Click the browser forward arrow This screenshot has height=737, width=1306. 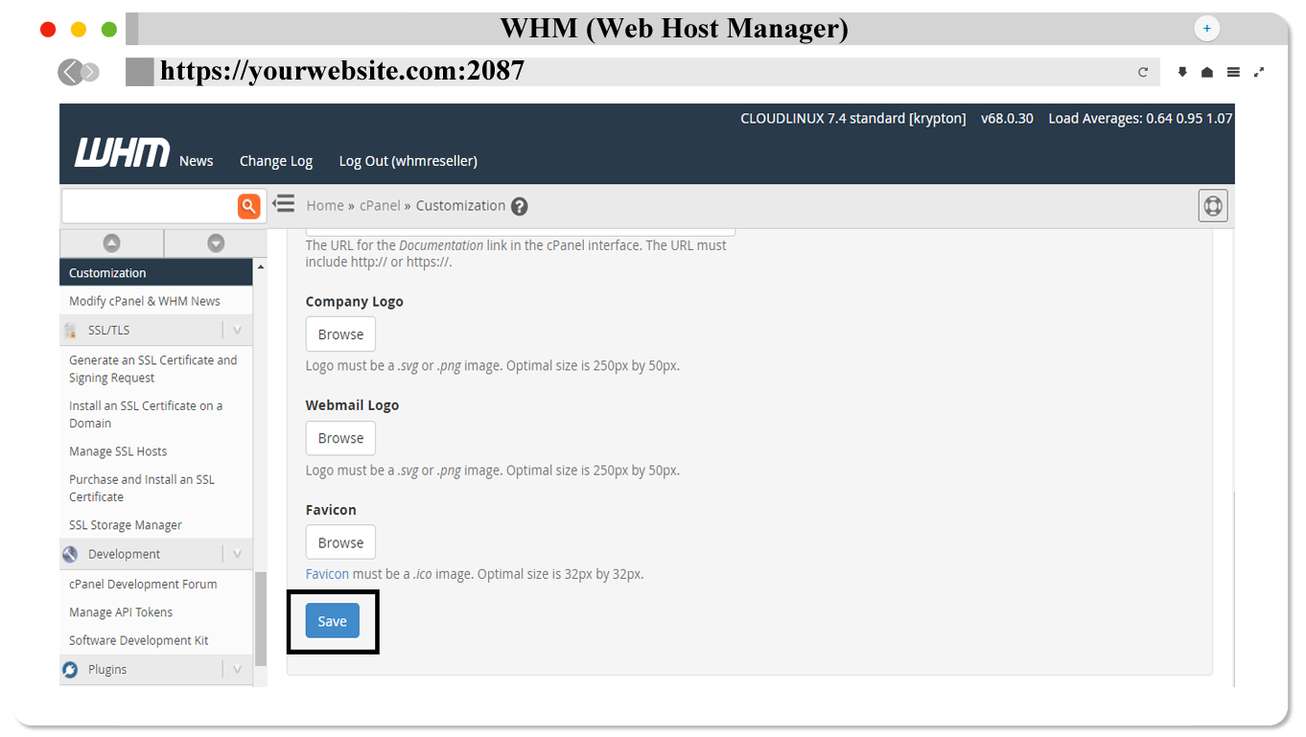90,72
